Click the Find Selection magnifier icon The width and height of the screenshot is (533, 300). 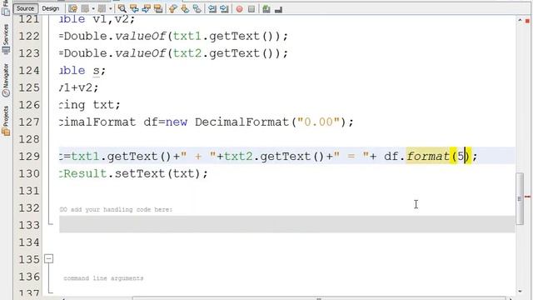point(122,9)
